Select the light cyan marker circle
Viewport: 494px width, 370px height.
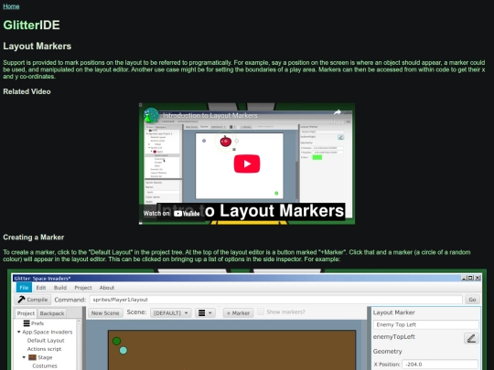click(123, 350)
